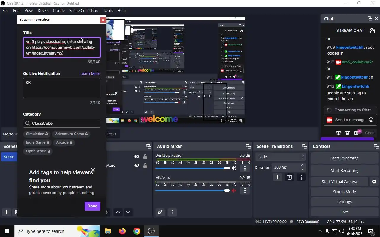Select the Scene item in Scenes

pos(9,157)
